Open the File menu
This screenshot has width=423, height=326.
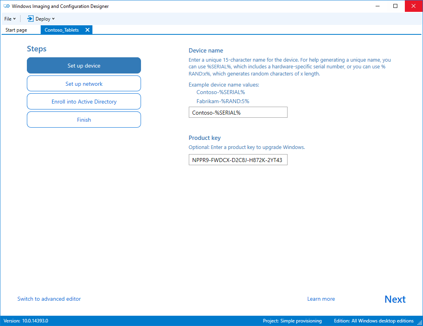pos(10,19)
